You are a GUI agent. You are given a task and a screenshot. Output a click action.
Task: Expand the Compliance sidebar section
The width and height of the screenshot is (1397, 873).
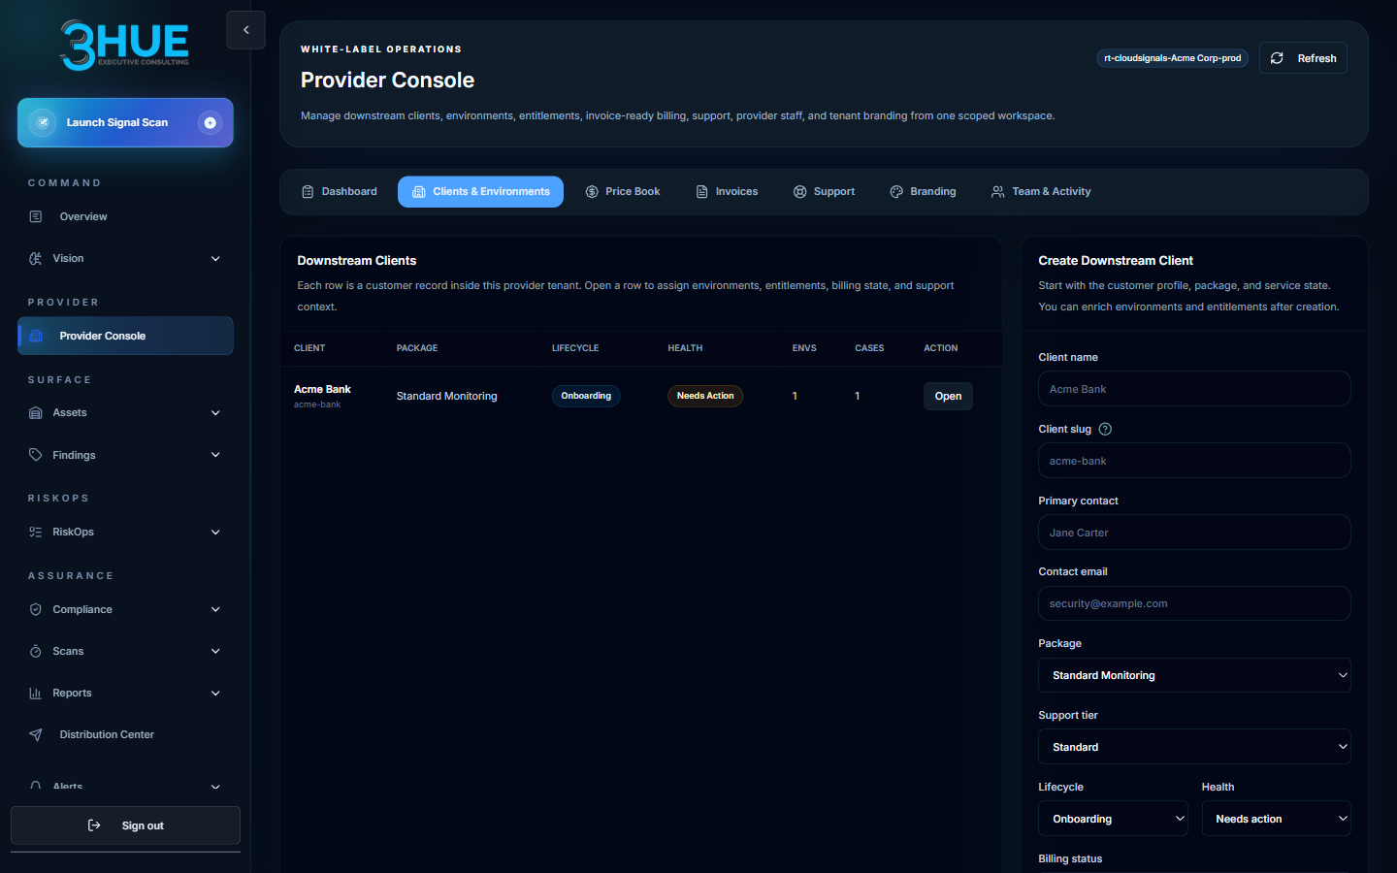tap(215, 610)
